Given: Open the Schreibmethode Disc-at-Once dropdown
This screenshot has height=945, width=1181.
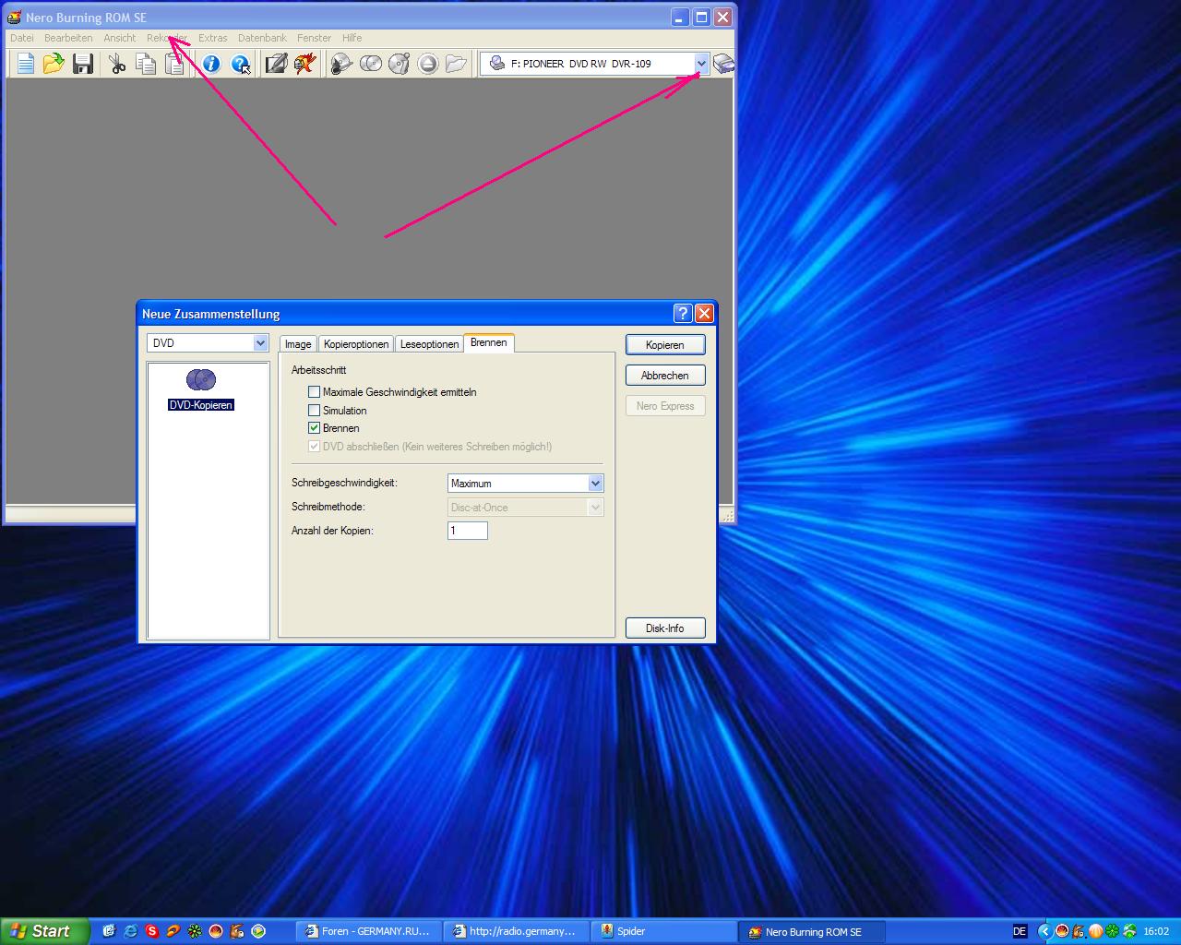Looking at the screenshot, I should tap(595, 508).
